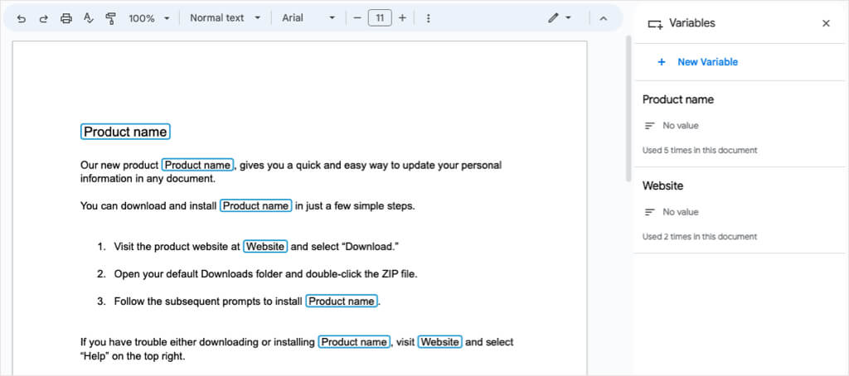Click the Print icon
The width and height of the screenshot is (849, 376).
click(65, 18)
